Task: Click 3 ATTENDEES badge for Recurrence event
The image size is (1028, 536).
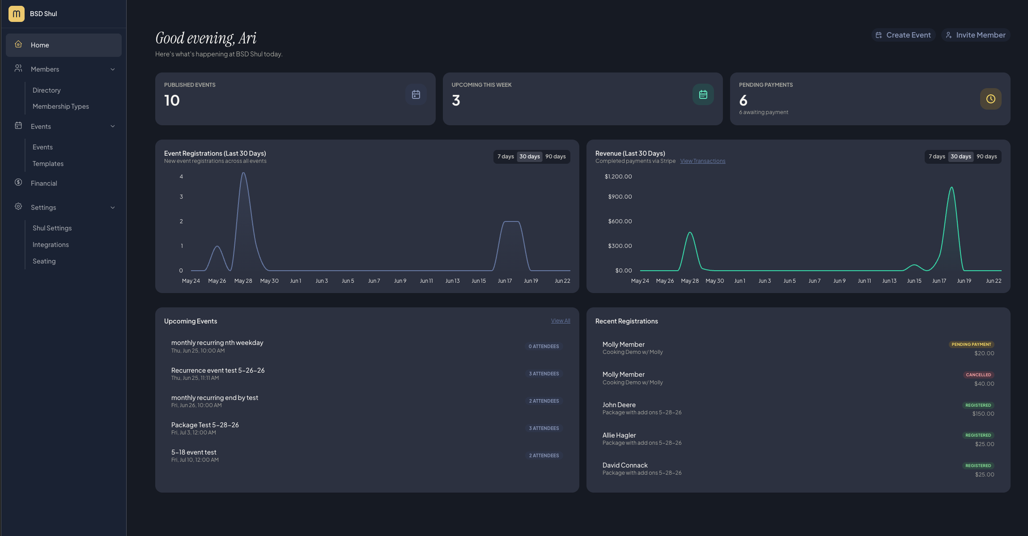Action: (x=544, y=374)
